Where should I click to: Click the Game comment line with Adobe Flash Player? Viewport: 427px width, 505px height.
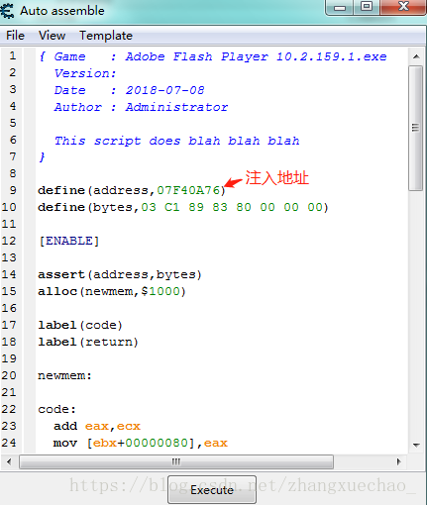[x=213, y=56]
